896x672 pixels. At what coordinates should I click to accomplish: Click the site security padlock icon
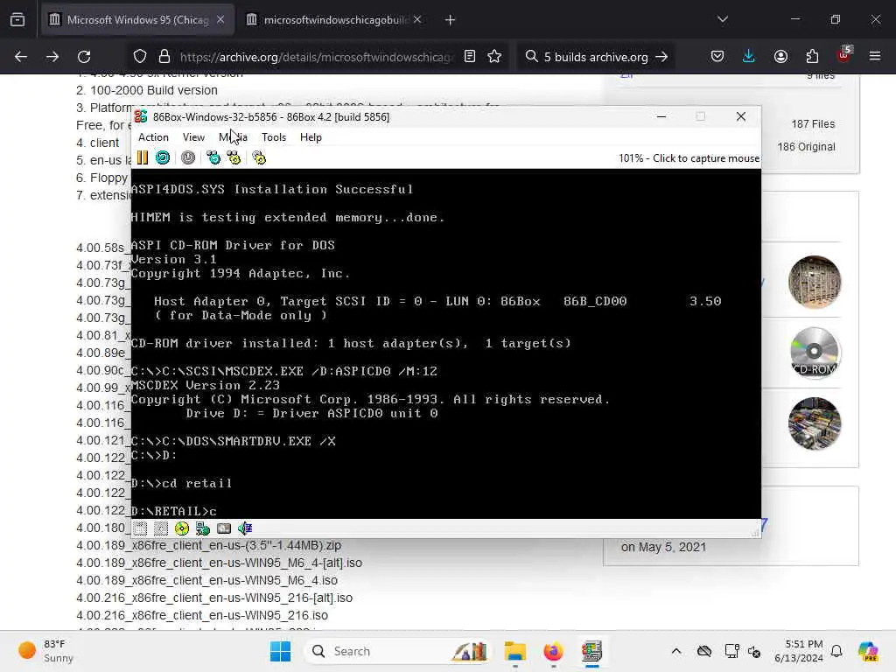(164, 57)
